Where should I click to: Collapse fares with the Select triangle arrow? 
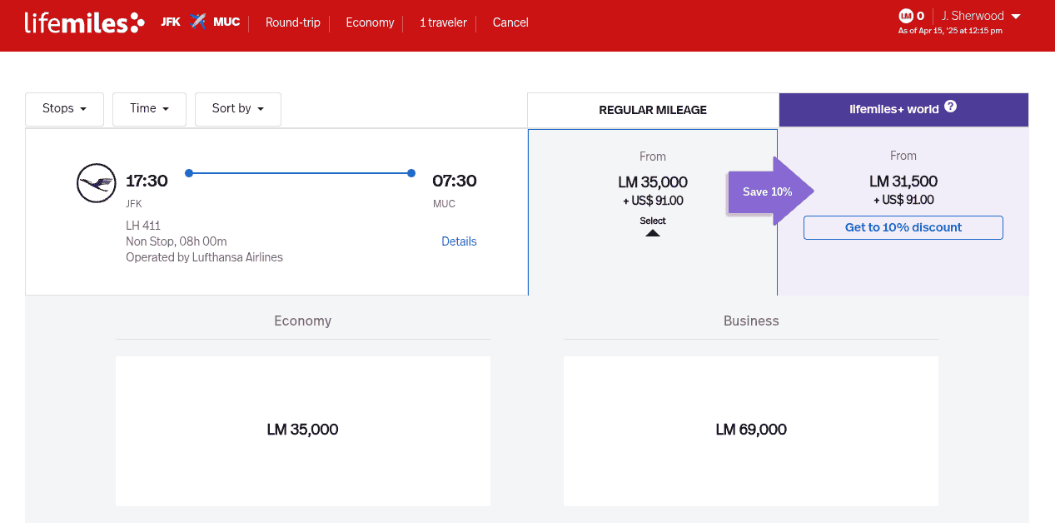pyautogui.click(x=653, y=233)
